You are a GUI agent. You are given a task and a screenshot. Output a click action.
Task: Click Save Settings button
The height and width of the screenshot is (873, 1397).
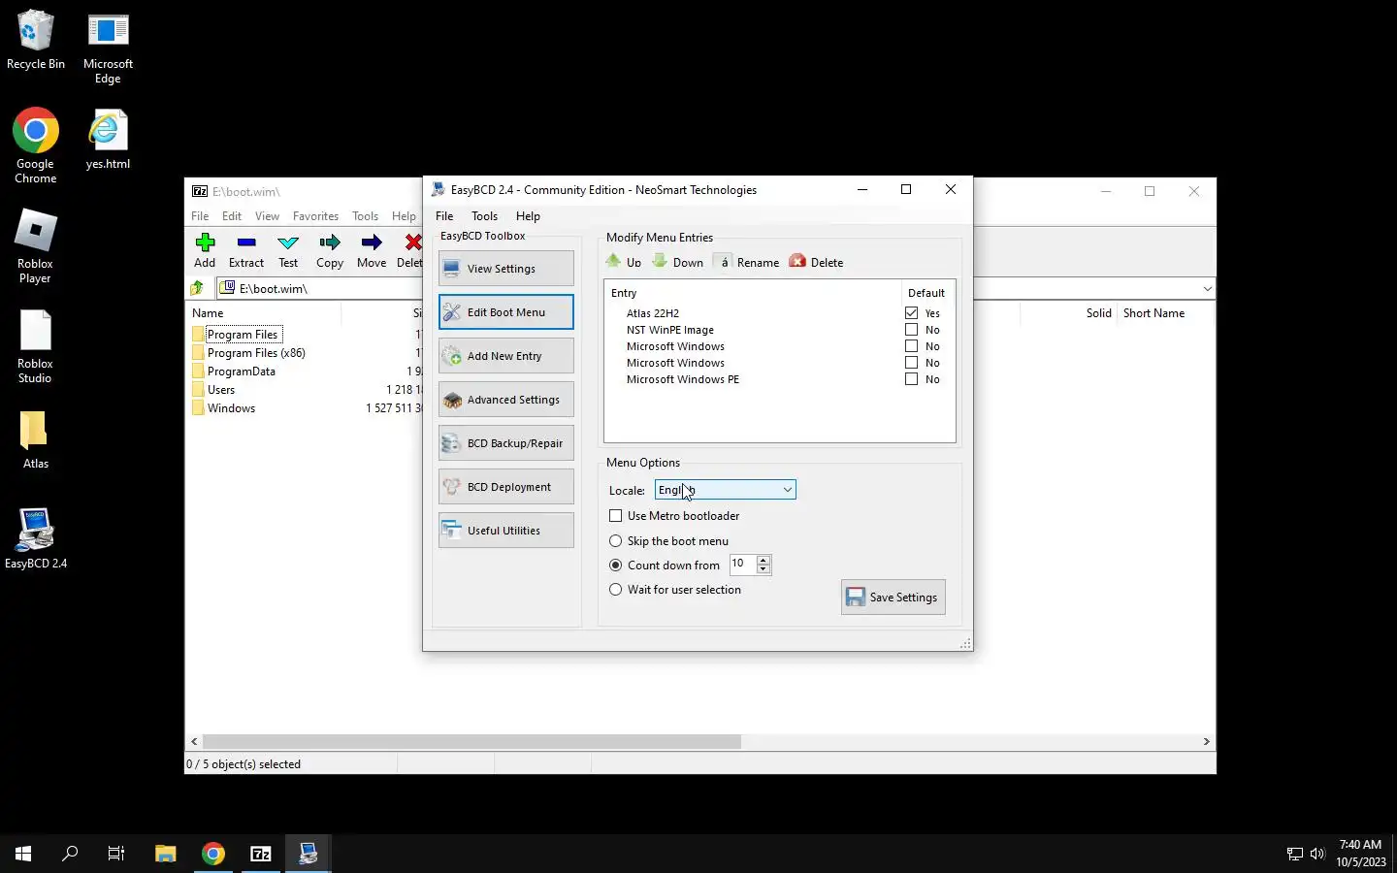pos(893,598)
